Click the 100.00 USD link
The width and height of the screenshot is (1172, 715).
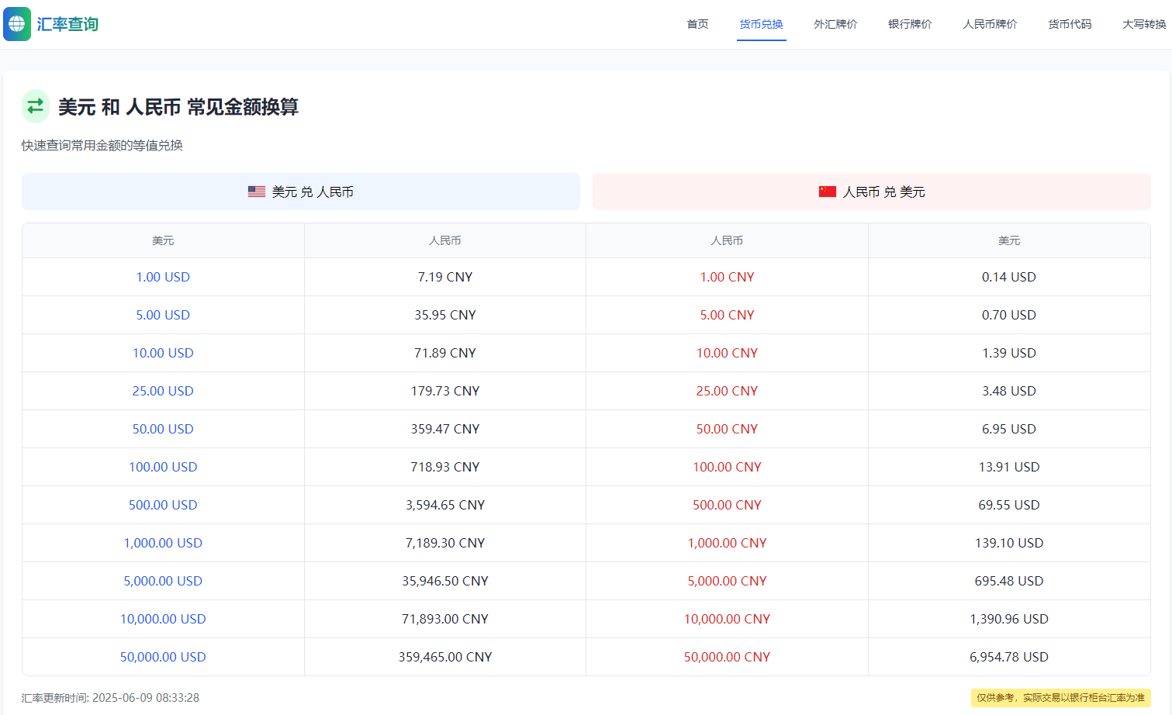click(x=163, y=467)
